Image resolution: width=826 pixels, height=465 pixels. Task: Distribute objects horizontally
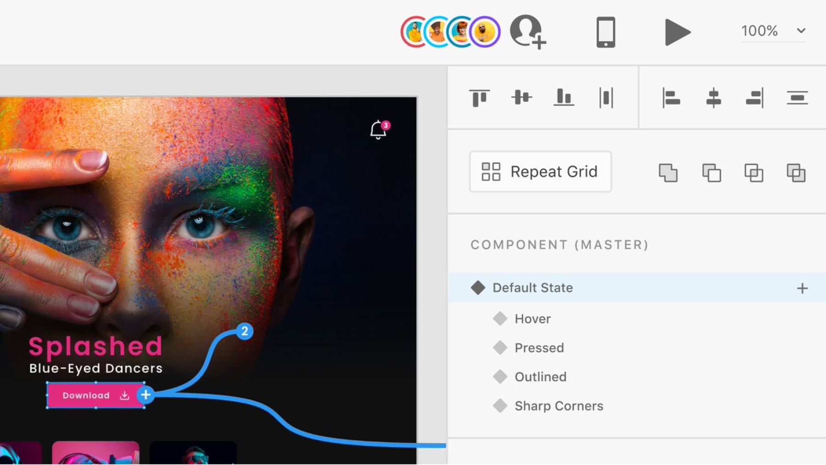pos(606,98)
